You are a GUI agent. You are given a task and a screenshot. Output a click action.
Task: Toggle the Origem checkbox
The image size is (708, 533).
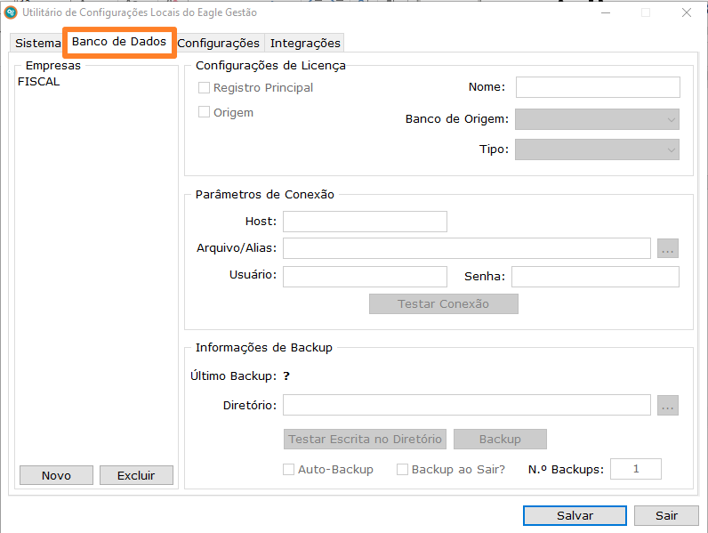coord(204,113)
